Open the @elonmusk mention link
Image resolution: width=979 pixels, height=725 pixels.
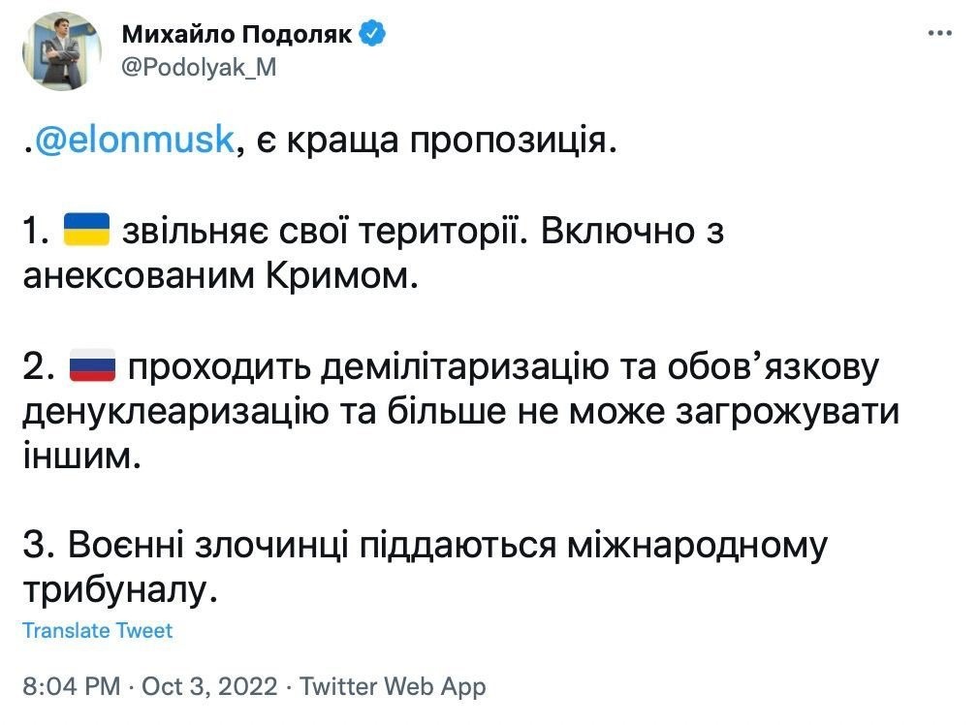(x=134, y=140)
